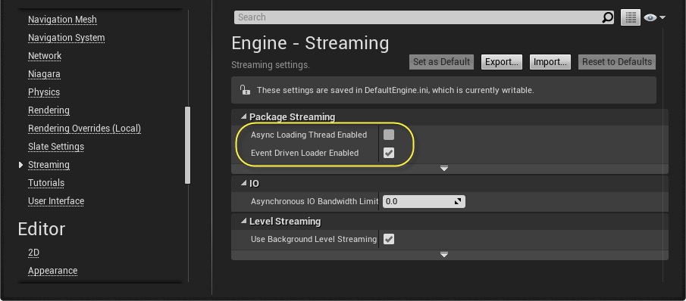Collapse the Level Streaming section
The height and width of the screenshot is (301, 686).
pos(243,222)
